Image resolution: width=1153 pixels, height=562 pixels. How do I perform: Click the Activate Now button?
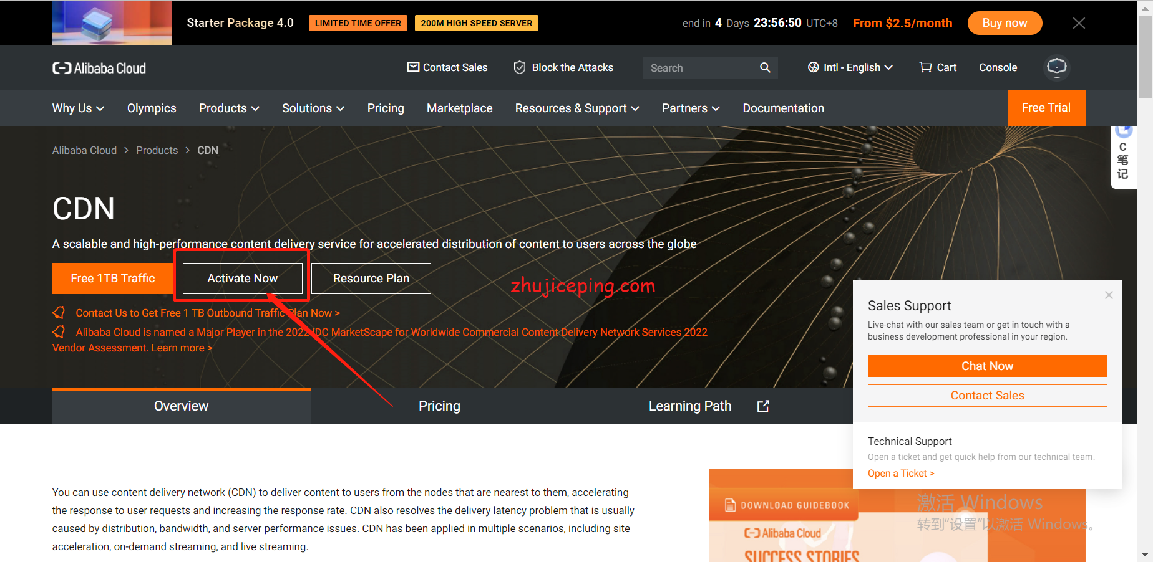pyautogui.click(x=243, y=279)
